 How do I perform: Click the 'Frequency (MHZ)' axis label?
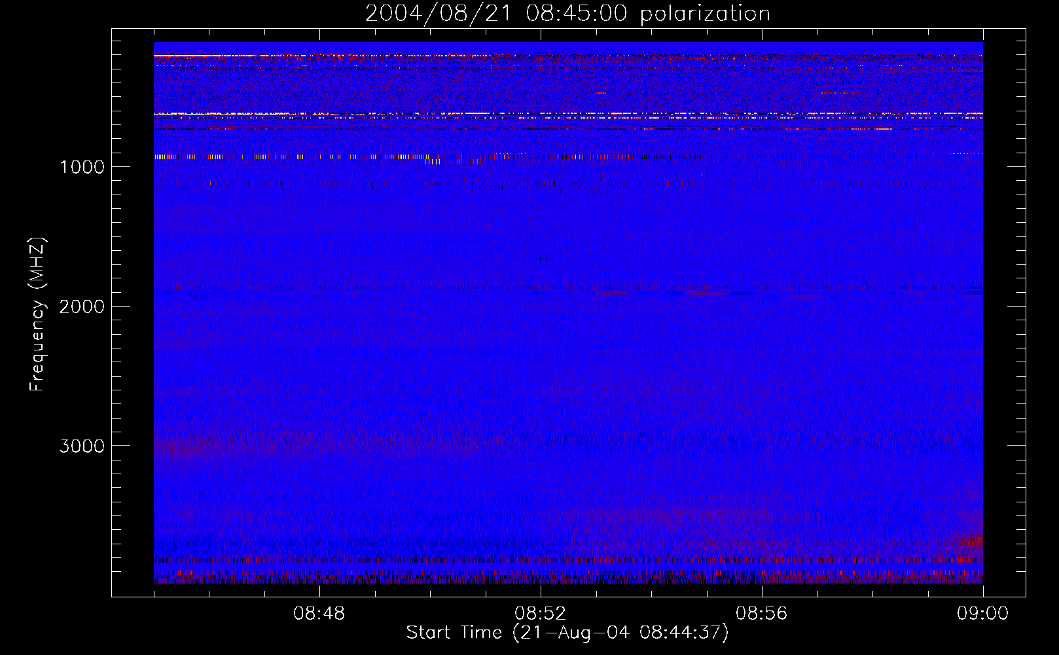(x=37, y=314)
